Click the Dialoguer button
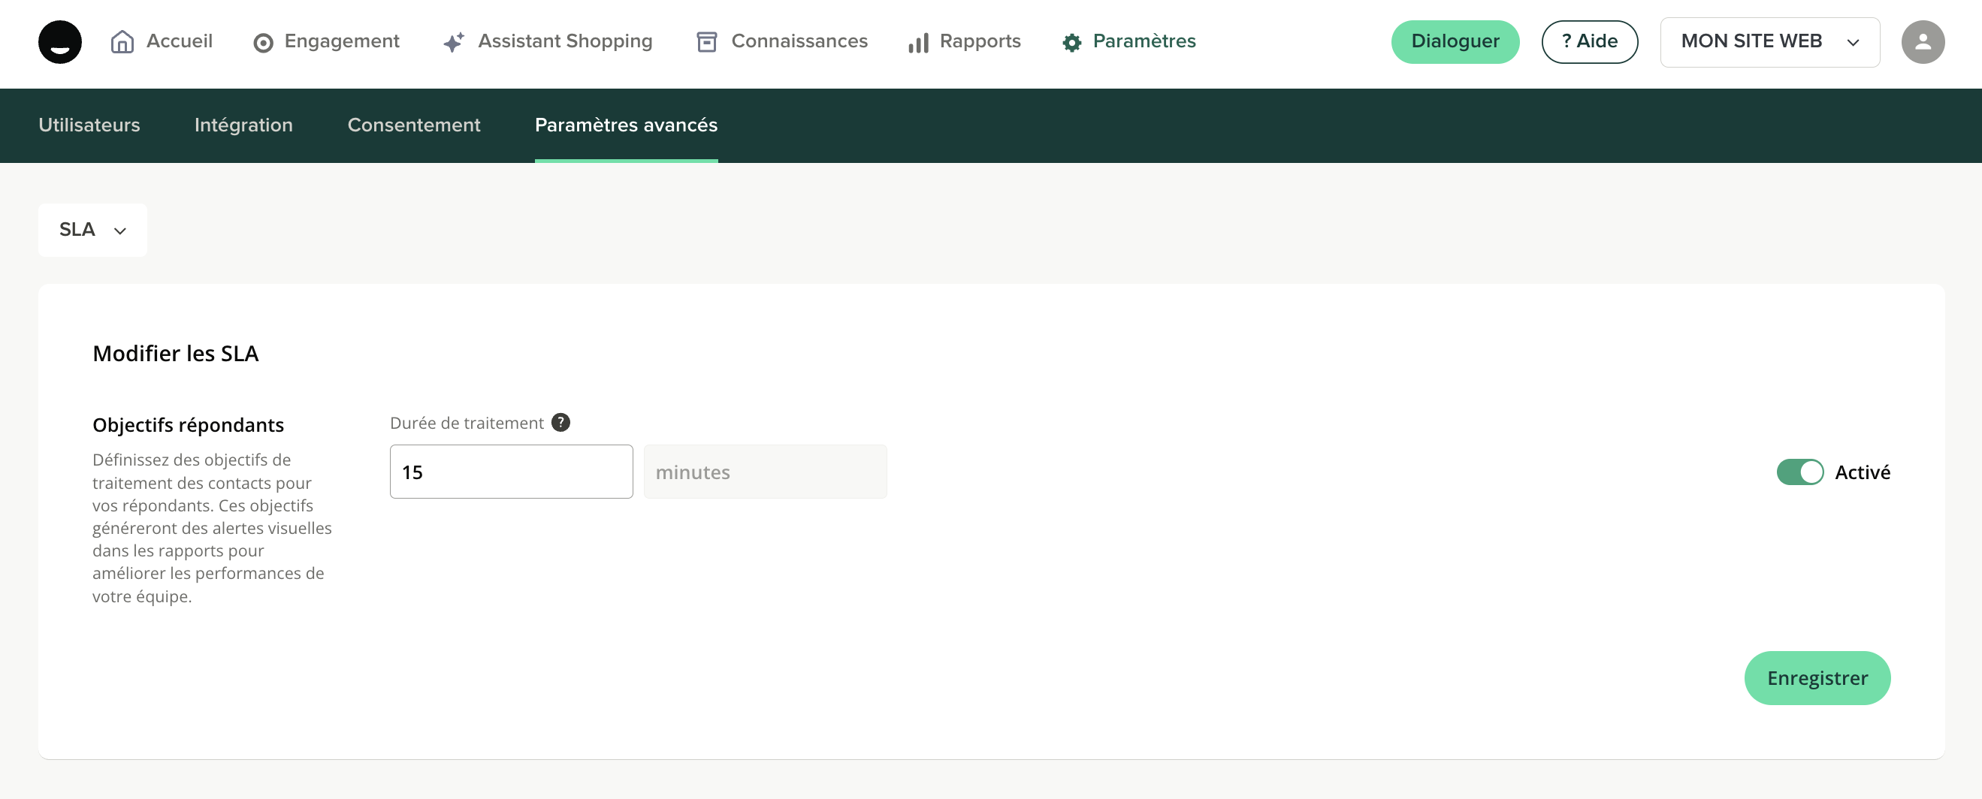Image resolution: width=1982 pixels, height=799 pixels. [x=1454, y=41]
